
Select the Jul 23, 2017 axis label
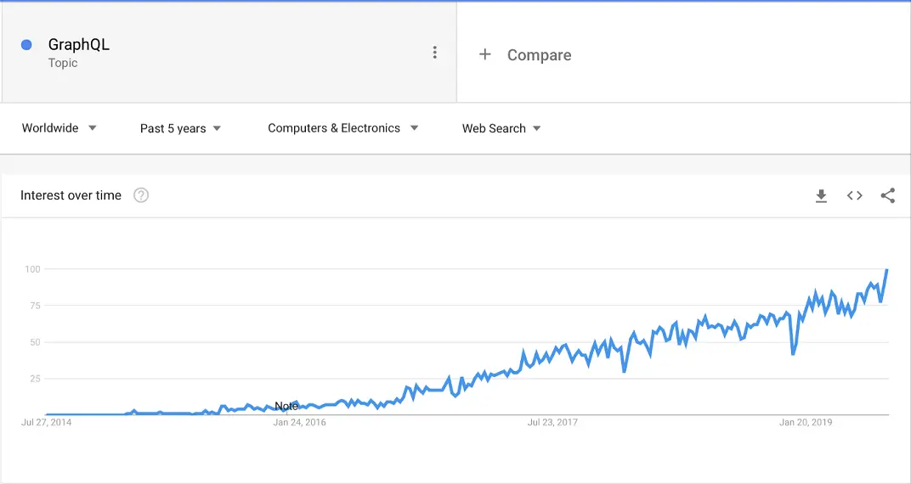pos(552,423)
